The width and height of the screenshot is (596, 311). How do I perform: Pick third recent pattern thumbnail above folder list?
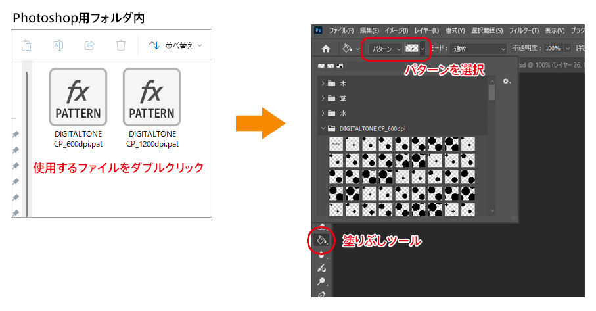pyautogui.click(x=340, y=66)
